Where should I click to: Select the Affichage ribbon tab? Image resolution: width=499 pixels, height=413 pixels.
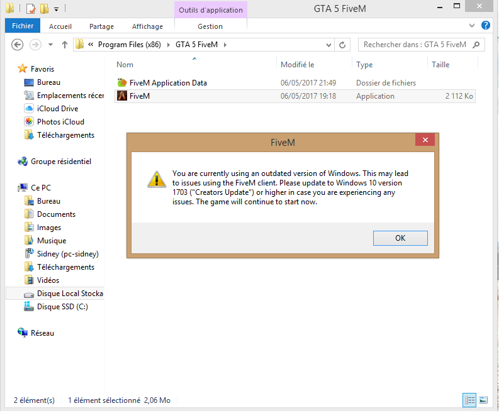point(147,26)
